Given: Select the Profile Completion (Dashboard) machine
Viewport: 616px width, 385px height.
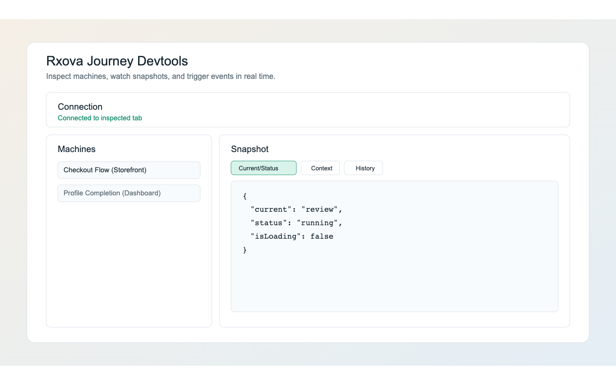Looking at the screenshot, I should pos(128,193).
